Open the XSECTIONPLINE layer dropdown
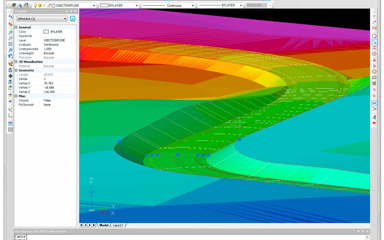This screenshot has height=240, width=384. tap(94, 6)
